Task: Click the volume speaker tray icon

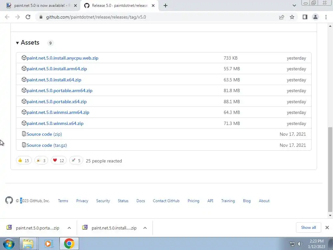Action: (300, 244)
